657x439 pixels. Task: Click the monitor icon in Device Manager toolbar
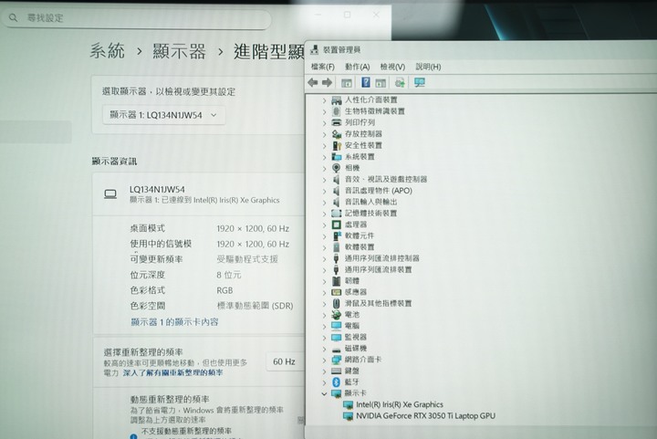(x=420, y=82)
